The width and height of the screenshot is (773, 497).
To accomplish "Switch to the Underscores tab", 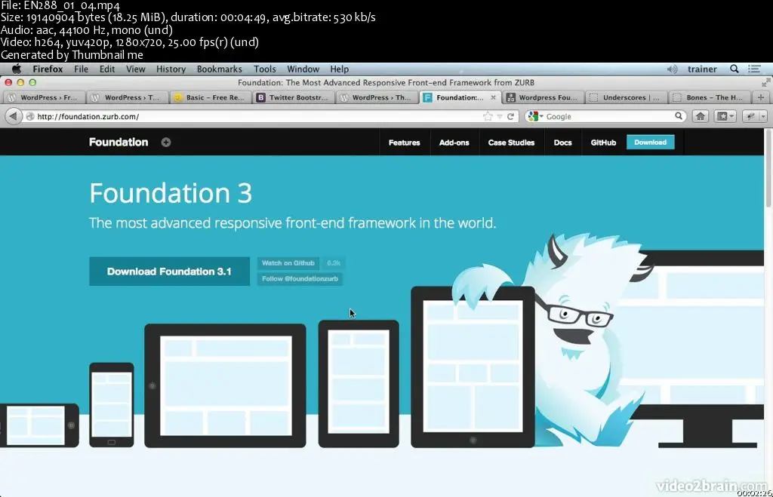I will point(627,97).
